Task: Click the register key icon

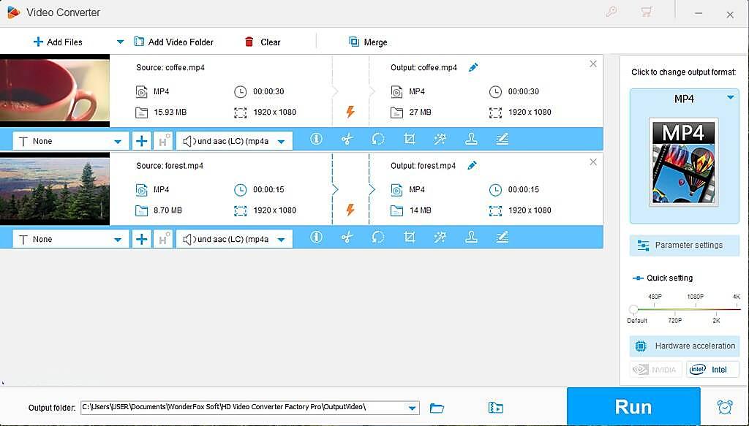Action: pos(611,12)
